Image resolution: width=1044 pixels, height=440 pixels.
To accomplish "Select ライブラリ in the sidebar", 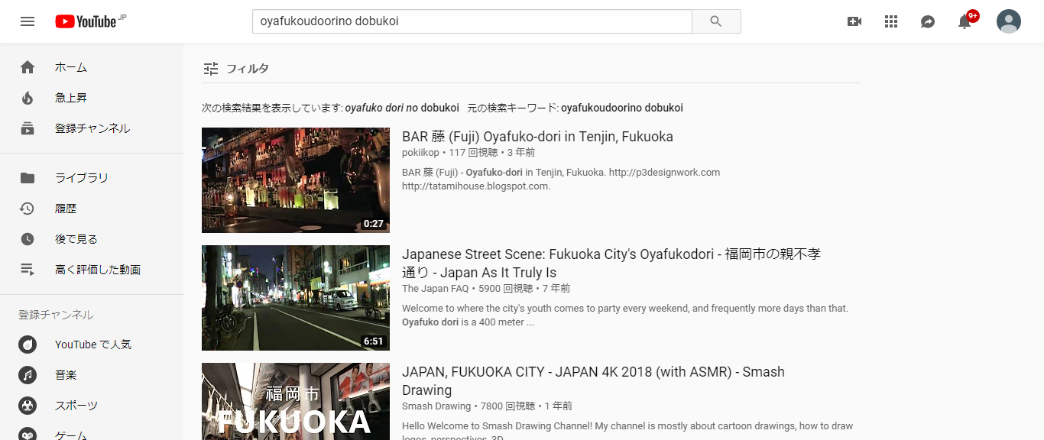I will point(82,178).
